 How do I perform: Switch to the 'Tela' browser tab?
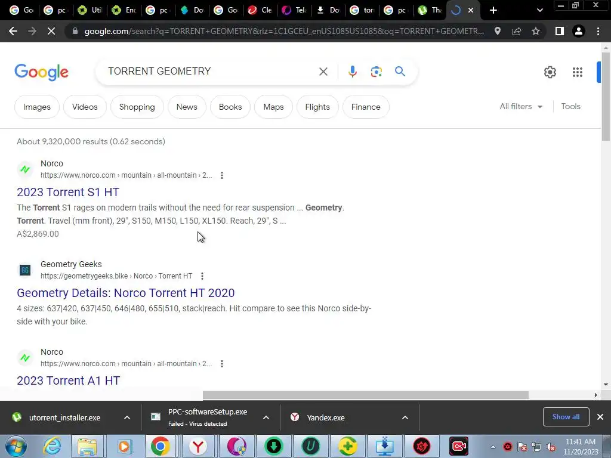294,10
